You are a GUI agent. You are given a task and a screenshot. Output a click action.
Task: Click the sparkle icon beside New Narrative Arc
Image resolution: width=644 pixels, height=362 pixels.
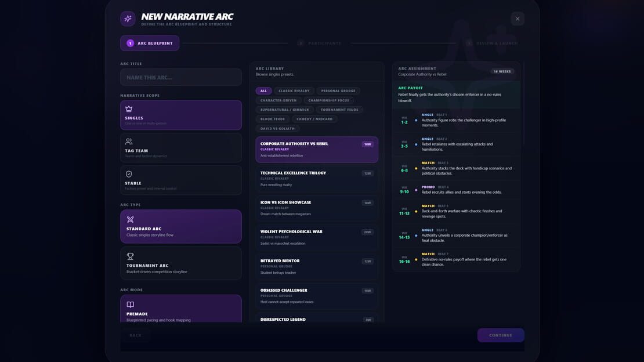[x=128, y=19]
